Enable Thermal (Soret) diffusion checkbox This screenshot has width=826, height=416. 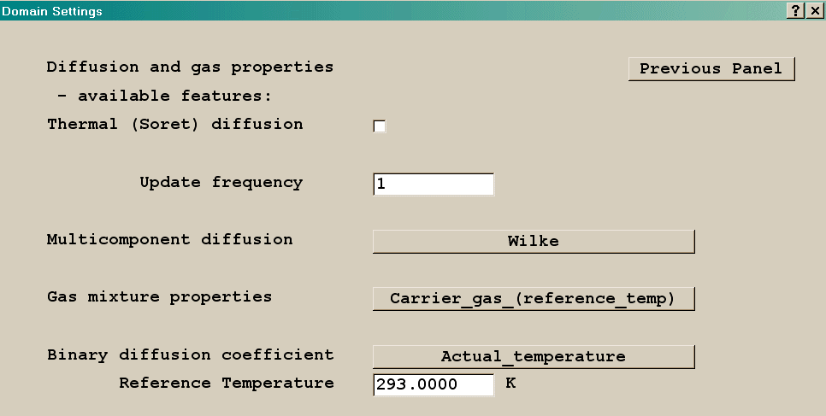point(380,126)
